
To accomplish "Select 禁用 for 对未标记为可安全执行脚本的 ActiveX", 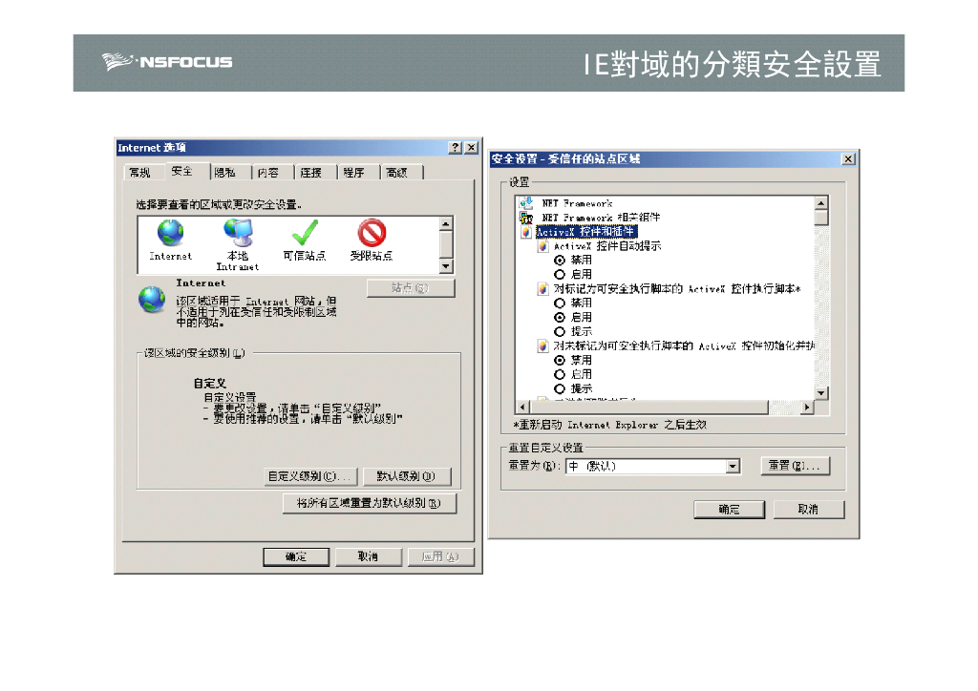I will click(x=560, y=361).
